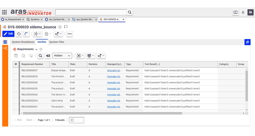Image resolution: width=255 pixels, height=136 pixels.
Task: Open Innovator Admin link for REQ-000000037
Action: [x=114, y=71]
